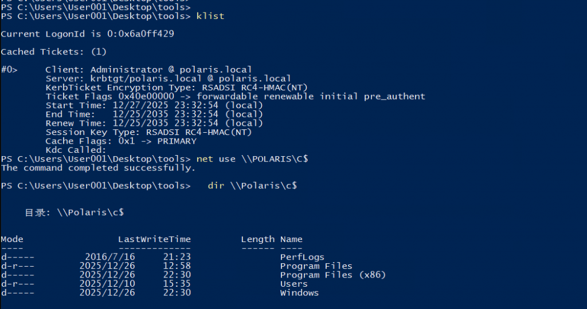Click the command completed successfully message
The height and width of the screenshot is (309, 587).
pyautogui.click(x=98, y=168)
